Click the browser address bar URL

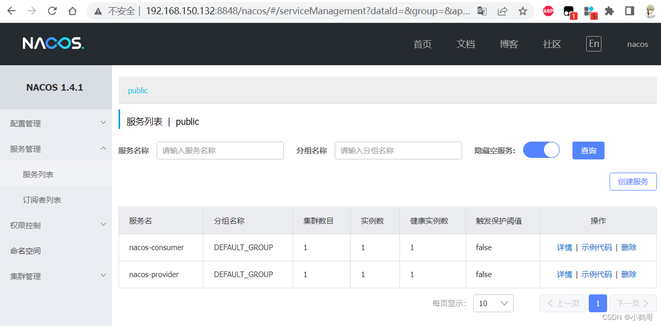308,11
